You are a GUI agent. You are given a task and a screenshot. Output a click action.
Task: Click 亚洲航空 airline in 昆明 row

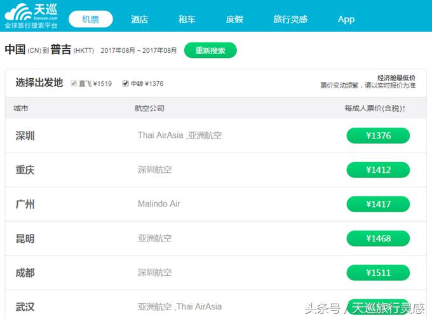coord(154,238)
